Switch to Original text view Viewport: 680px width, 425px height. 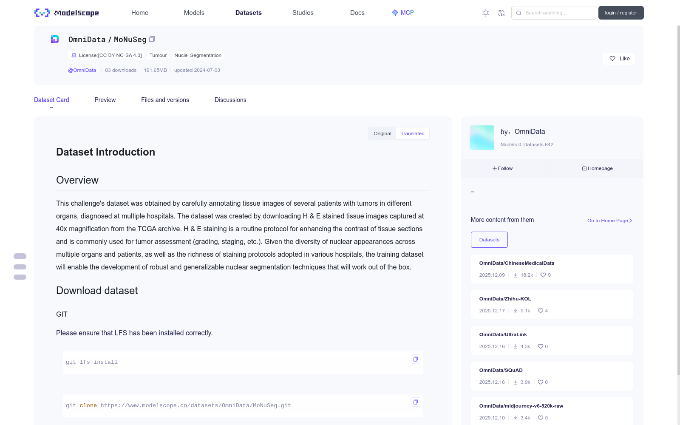382,133
